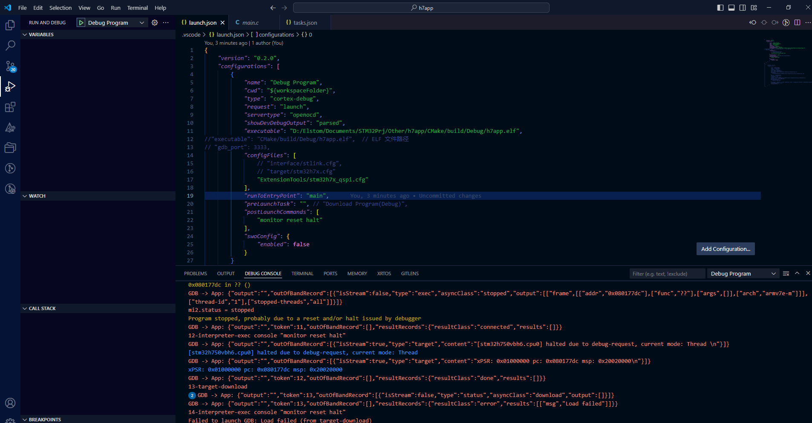Close the bottom panel
The image size is (812, 423).
pos(808,273)
